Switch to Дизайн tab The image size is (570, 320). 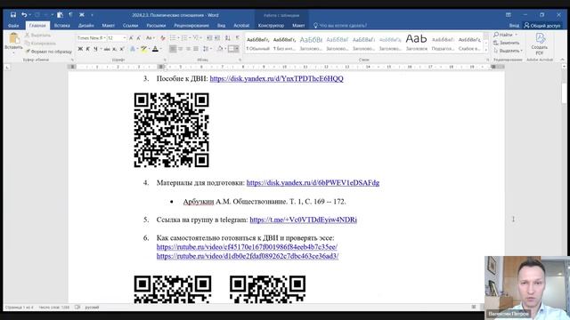coord(85,26)
